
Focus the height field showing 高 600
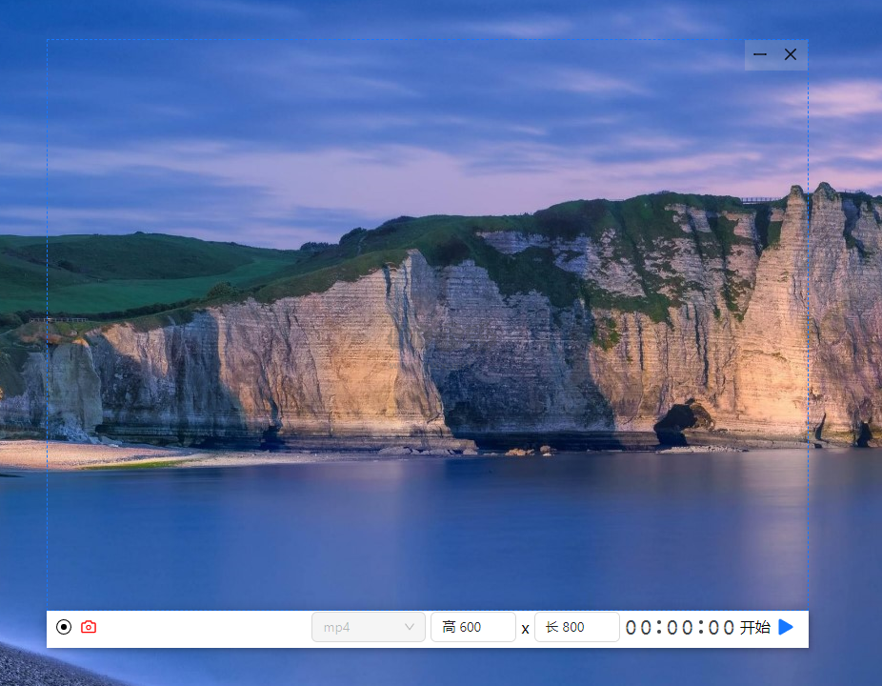click(x=473, y=627)
